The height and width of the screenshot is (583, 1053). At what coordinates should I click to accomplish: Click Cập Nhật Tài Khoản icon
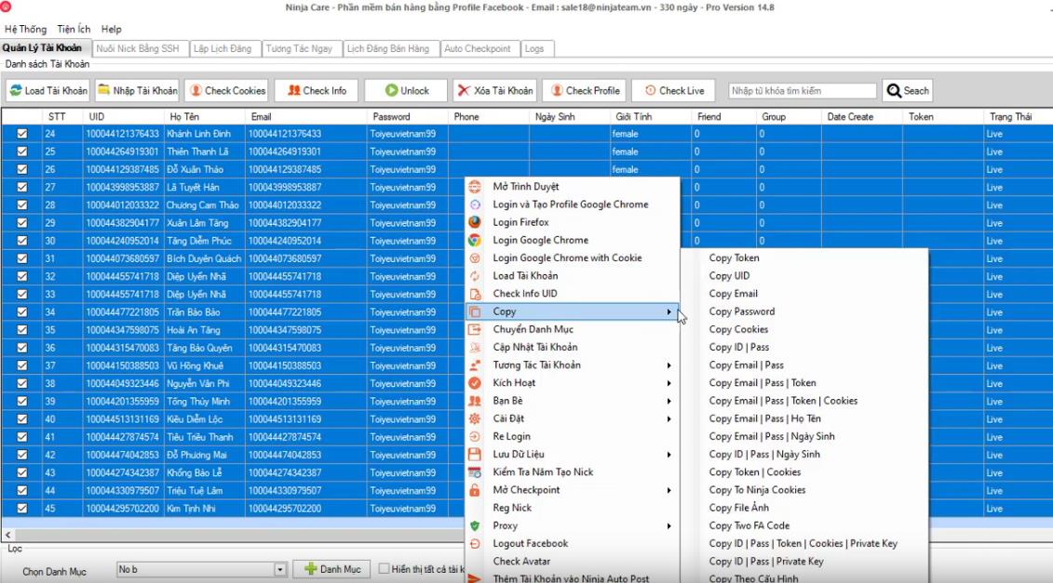click(475, 347)
